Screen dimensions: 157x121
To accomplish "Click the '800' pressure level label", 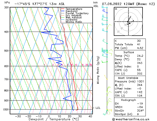I will pyautogui.click(x=7, y=91).
